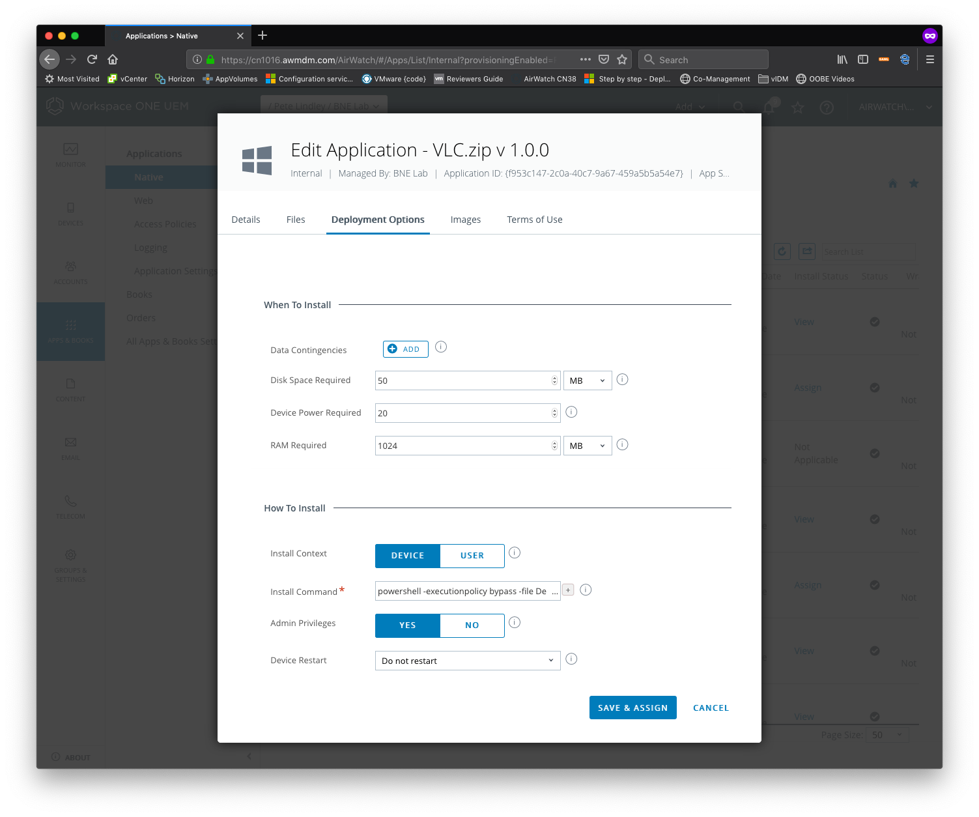Open RAM Required unit dropdown
The width and height of the screenshot is (979, 817).
[588, 446]
